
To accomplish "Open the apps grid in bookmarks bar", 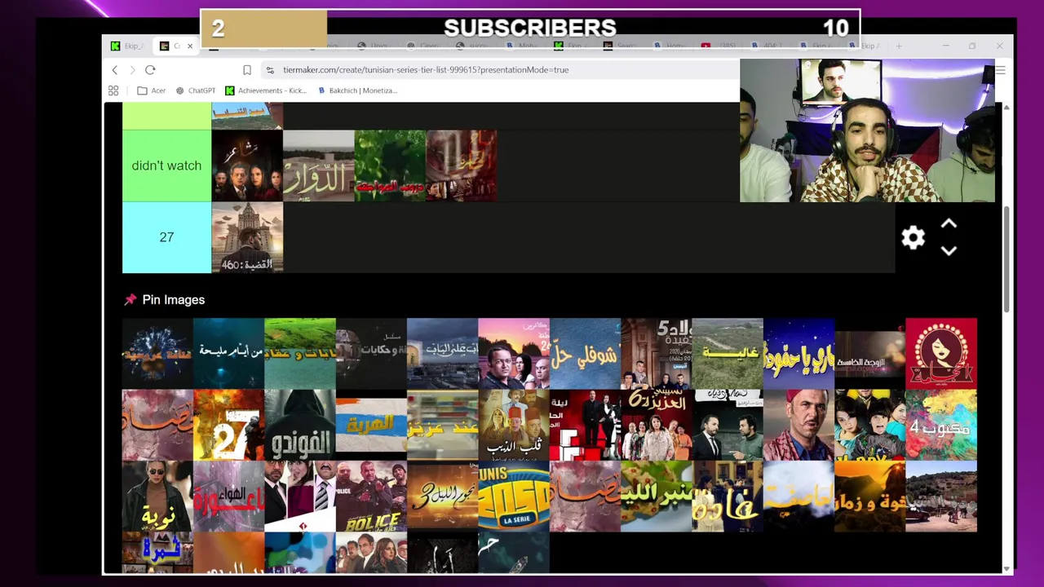I will pos(113,90).
